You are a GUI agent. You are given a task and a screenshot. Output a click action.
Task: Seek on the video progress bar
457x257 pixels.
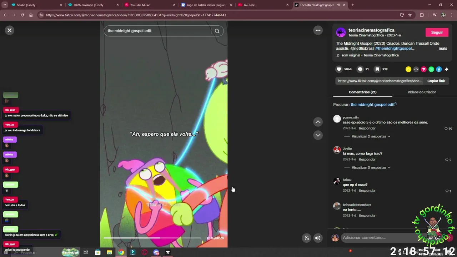click(152, 238)
